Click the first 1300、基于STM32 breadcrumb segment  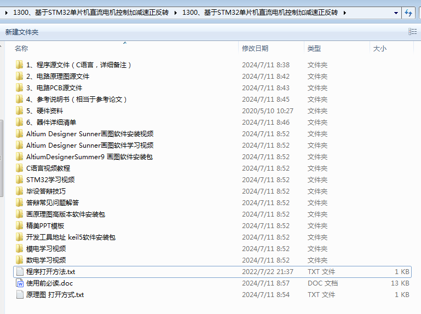pyautogui.click(x=91, y=13)
